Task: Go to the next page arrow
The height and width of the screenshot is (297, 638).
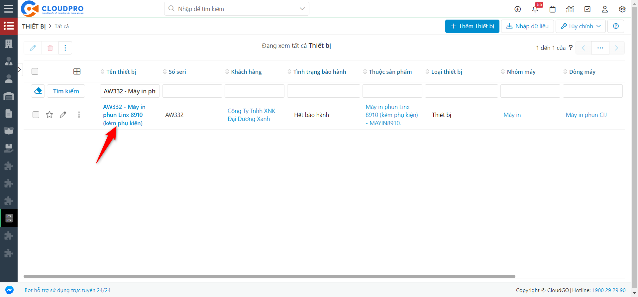Action: 617,48
